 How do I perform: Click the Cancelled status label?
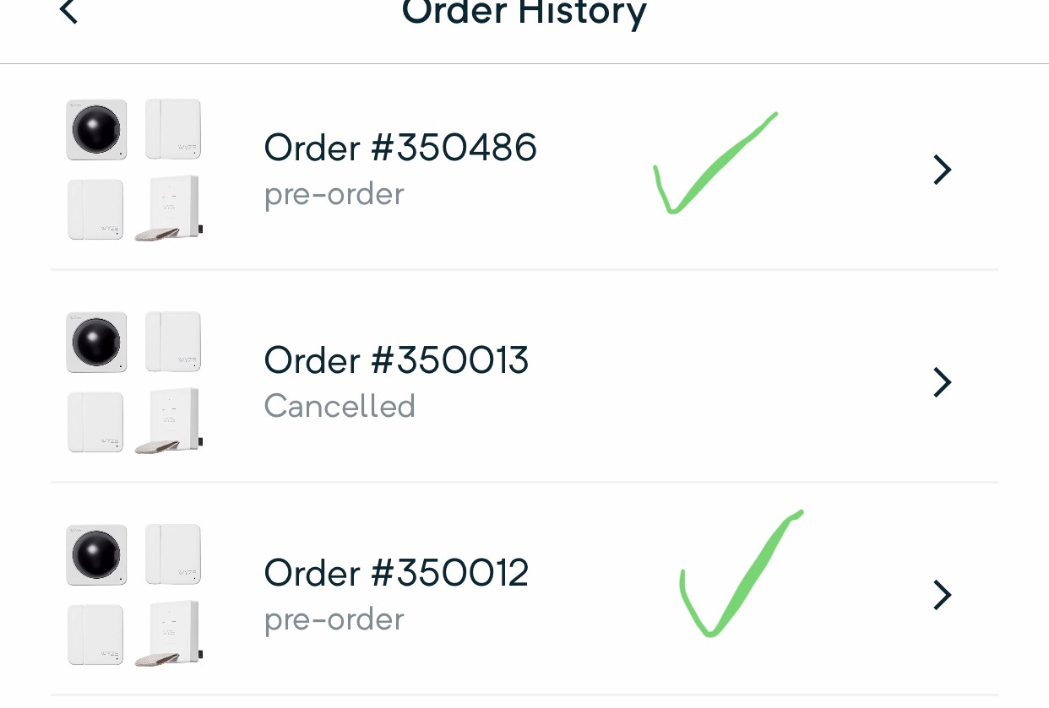click(x=340, y=407)
